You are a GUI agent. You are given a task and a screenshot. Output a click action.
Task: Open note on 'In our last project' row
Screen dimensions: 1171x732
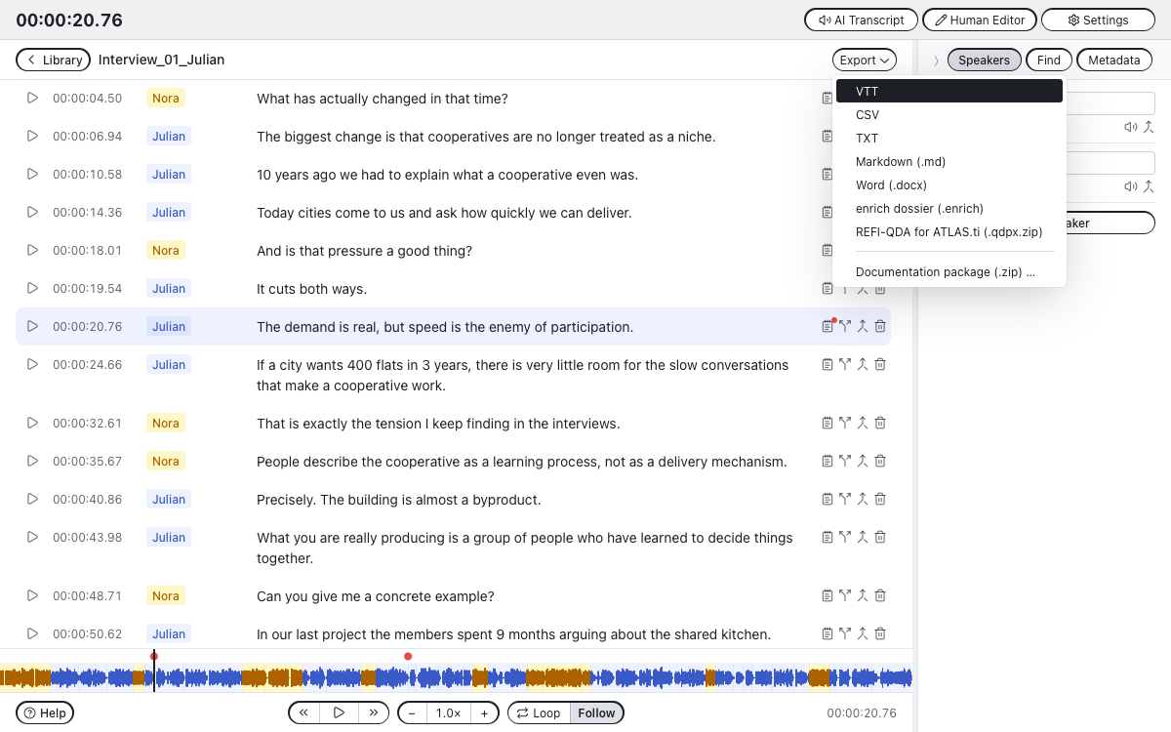point(828,633)
